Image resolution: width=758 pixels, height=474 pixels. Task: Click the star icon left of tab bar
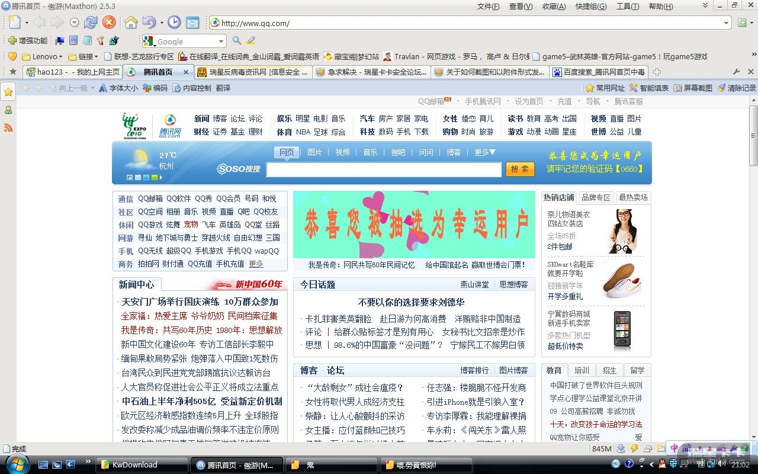[12, 72]
